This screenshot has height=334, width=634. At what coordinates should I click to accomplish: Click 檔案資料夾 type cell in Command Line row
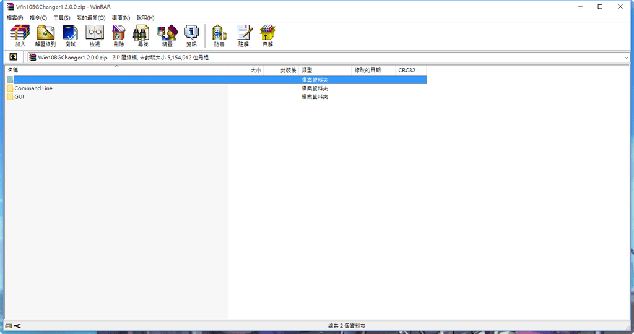pyautogui.click(x=315, y=88)
